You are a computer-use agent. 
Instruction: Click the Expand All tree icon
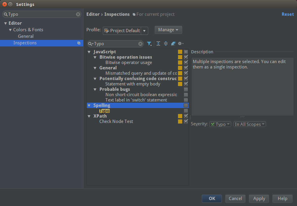coord(158,44)
